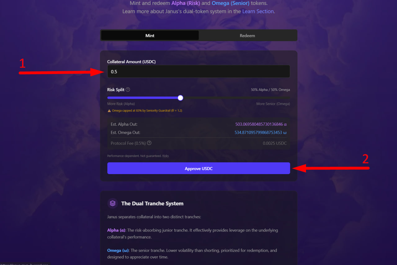Click the Omega (Senior) header text

(x=230, y=3)
